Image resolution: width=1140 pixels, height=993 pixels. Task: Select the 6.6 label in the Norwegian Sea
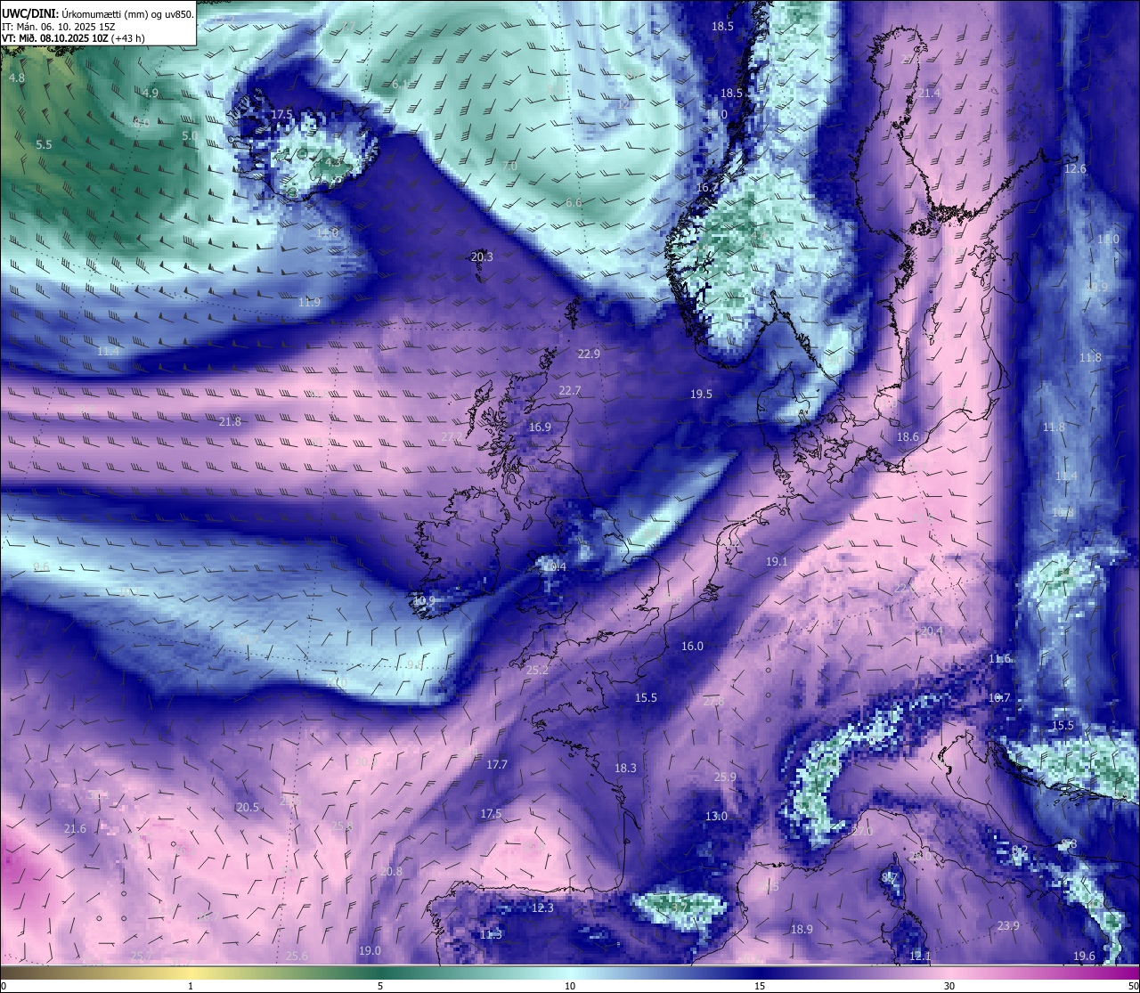tap(574, 203)
